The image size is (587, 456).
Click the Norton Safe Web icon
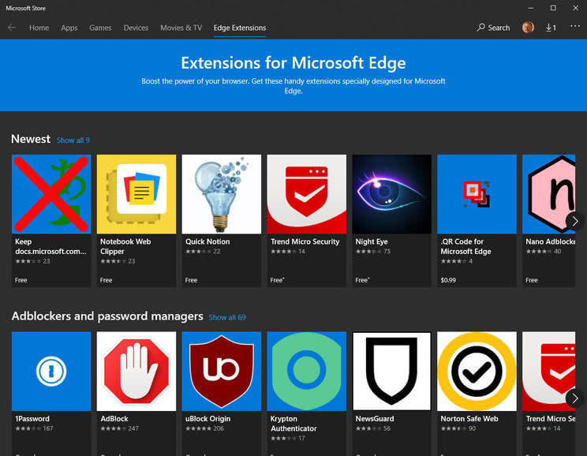(x=477, y=371)
